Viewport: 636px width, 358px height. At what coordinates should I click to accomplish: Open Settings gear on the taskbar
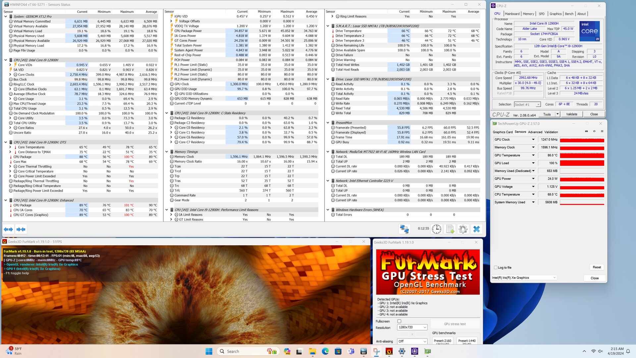click(x=402, y=351)
